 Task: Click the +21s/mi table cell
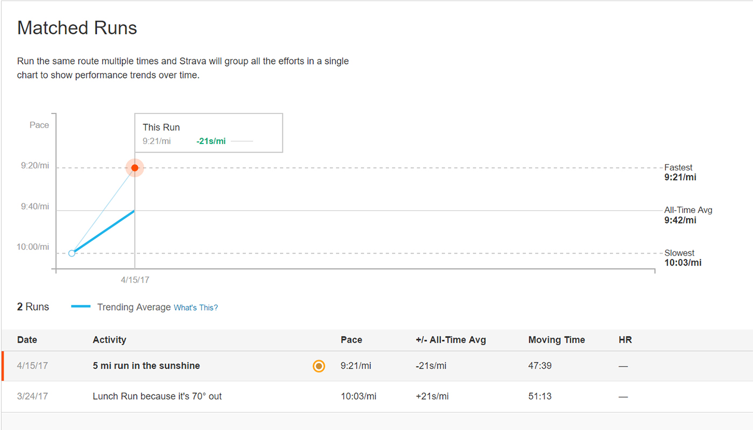(432, 396)
